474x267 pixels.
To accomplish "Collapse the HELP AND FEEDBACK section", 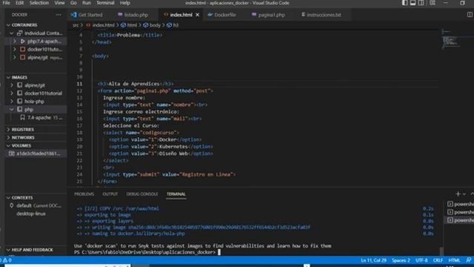I will tap(8, 250).
